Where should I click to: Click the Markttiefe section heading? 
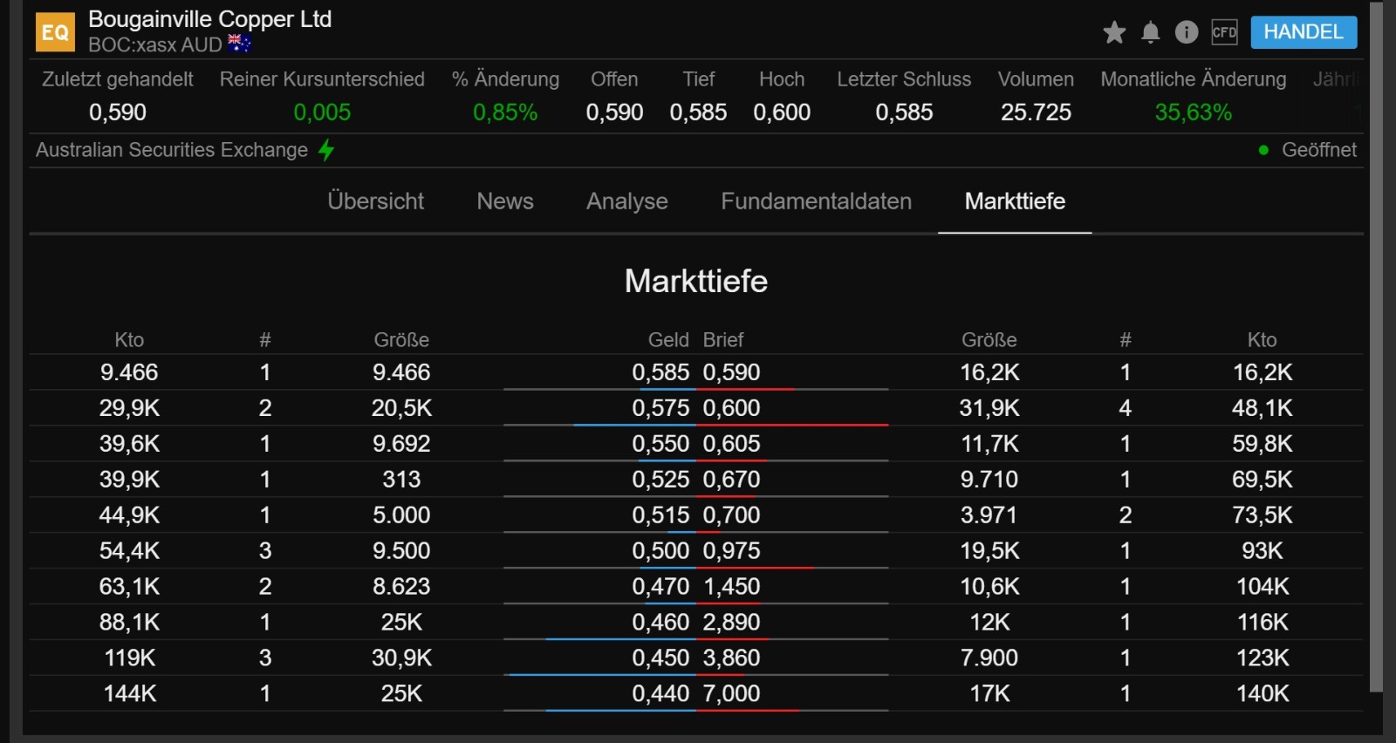(x=696, y=281)
